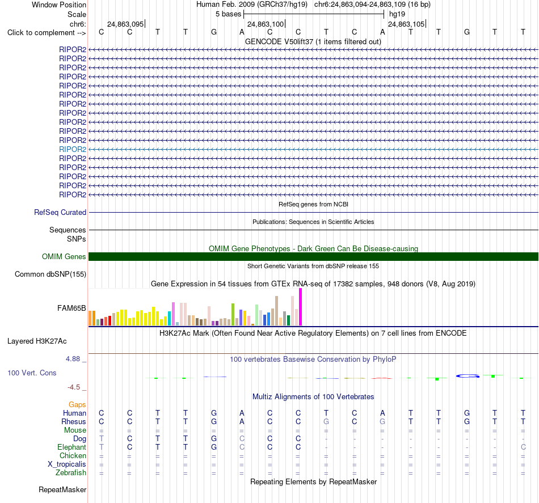Click the OMIM Genes track label
The height and width of the screenshot is (503, 539).
tap(64, 257)
